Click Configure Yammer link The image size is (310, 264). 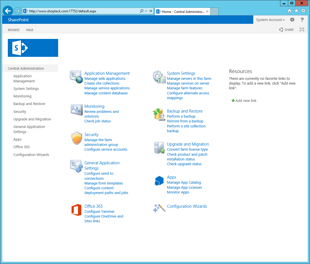pos(100,212)
